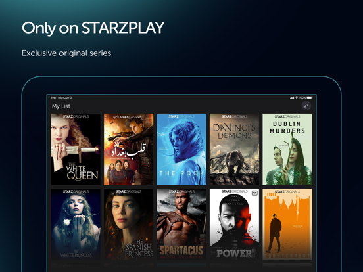The height and width of the screenshot is (272, 363).
Task: Open The White Princess poster
Action: (76, 224)
